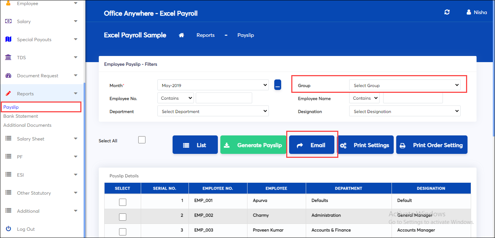The width and height of the screenshot is (495, 238).
Task: Open the Month dropdown showing May-2019
Action: pyautogui.click(x=213, y=86)
